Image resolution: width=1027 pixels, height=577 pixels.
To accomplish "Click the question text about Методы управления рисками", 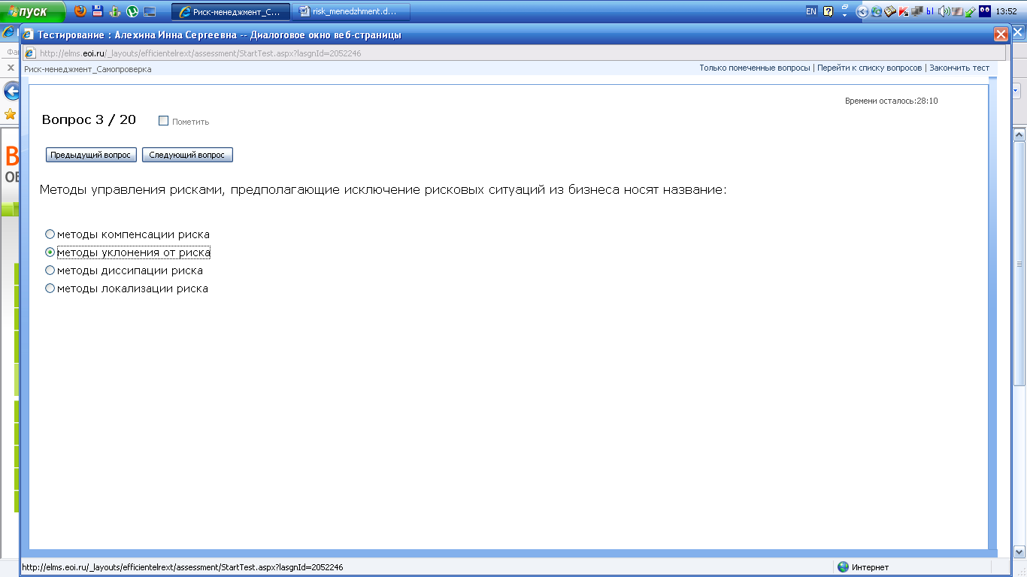I will 383,190.
